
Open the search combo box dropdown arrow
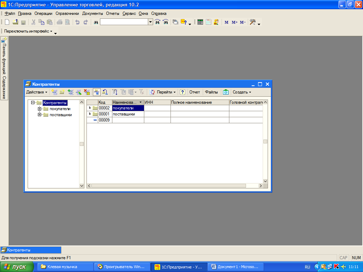[150, 22]
